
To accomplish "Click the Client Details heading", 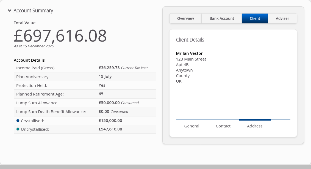I will point(190,40).
